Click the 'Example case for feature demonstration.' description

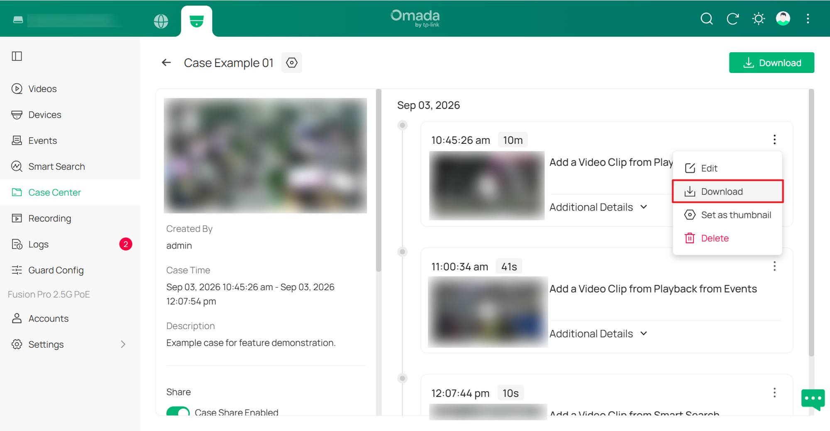click(x=251, y=343)
